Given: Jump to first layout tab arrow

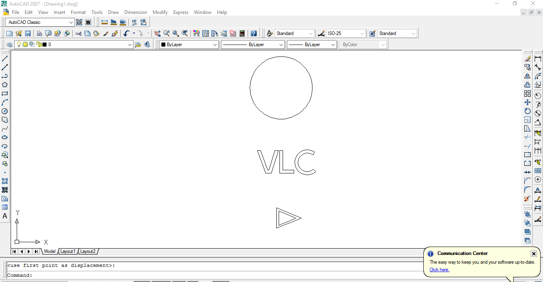Looking at the screenshot, I should (x=14, y=251).
